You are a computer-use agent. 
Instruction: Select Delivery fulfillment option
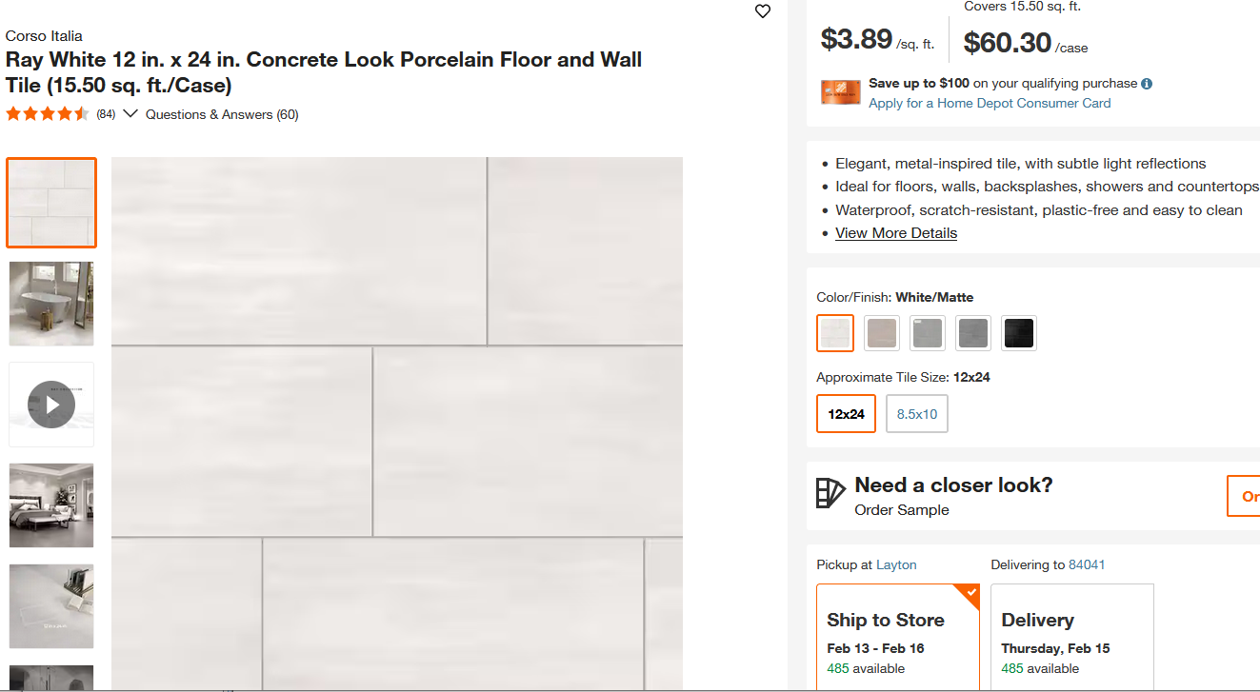pyautogui.click(x=1072, y=638)
